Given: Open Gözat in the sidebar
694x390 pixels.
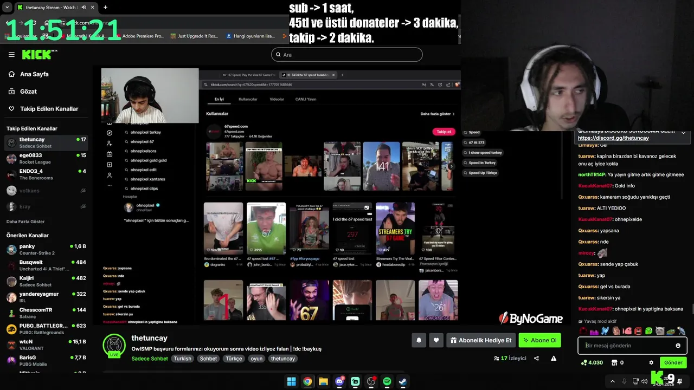Looking at the screenshot, I should coord(28,92).
